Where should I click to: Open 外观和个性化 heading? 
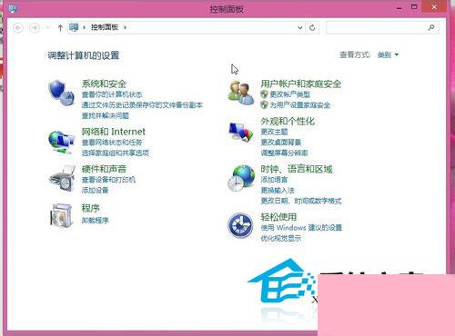coord(288,122)
